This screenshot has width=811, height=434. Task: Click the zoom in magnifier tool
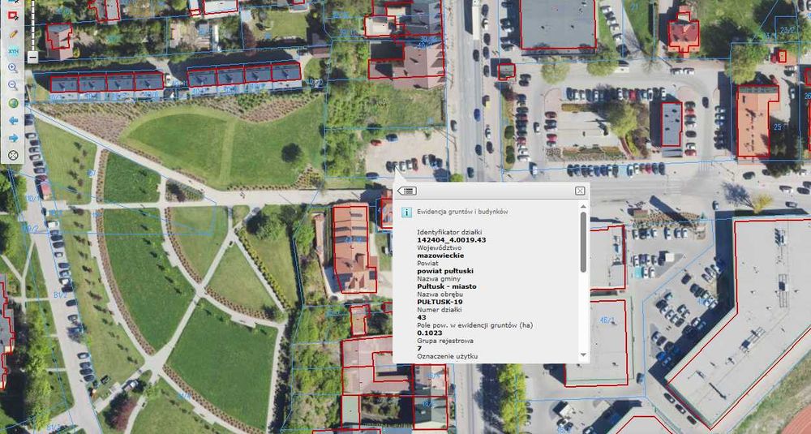click(13, 68)
